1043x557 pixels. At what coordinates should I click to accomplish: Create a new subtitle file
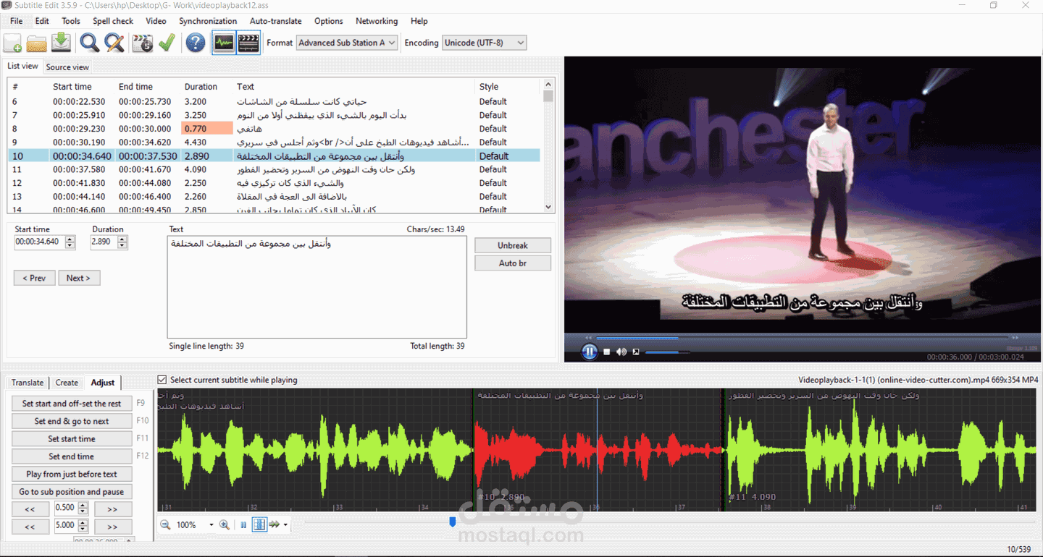tap(12, 43)
